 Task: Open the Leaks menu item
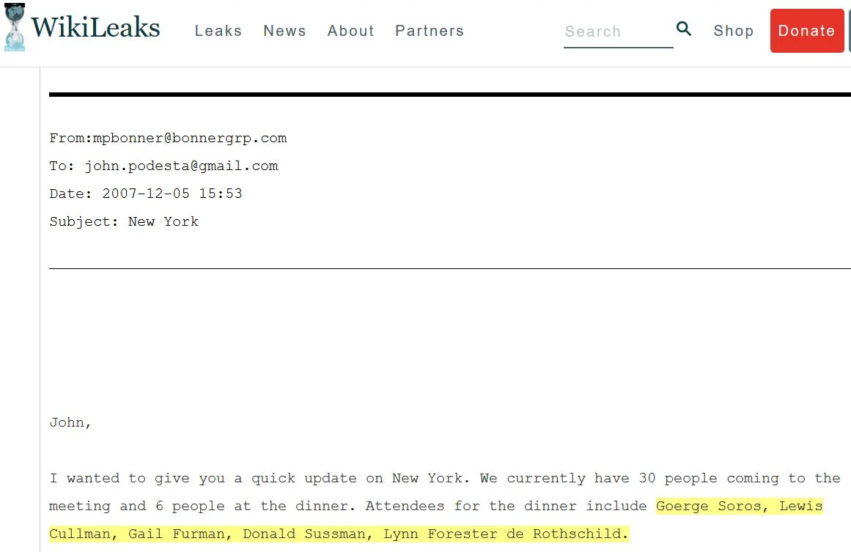click(x=218, y=31)
